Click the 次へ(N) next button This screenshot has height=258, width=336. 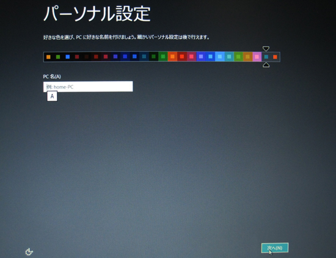275,248
